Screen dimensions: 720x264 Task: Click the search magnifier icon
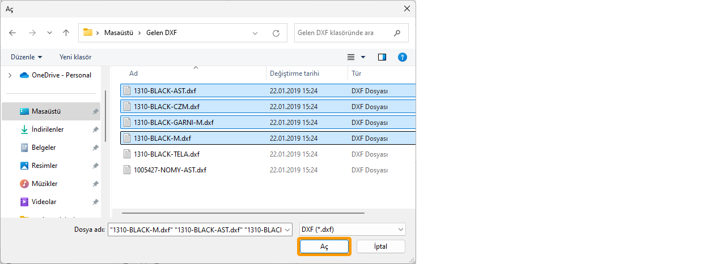click(397, 33)
